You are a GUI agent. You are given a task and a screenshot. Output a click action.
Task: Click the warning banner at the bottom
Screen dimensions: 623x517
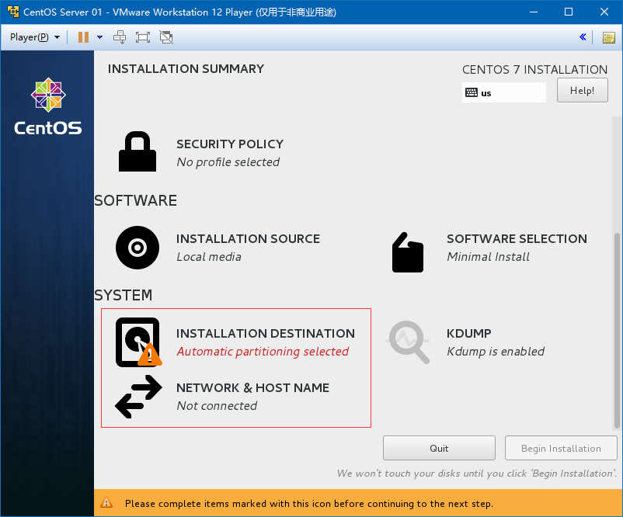(311, 503)
